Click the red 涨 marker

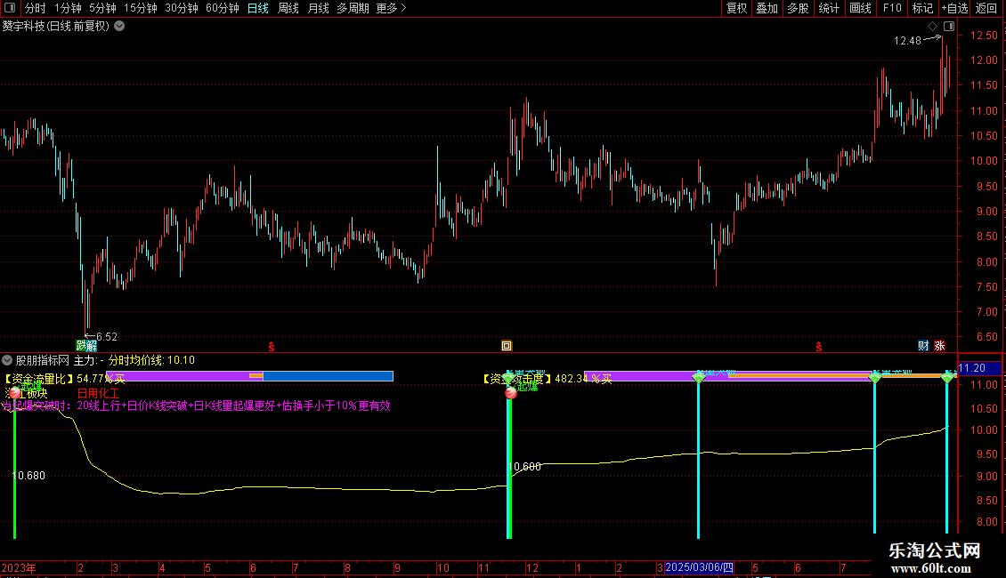939,346
